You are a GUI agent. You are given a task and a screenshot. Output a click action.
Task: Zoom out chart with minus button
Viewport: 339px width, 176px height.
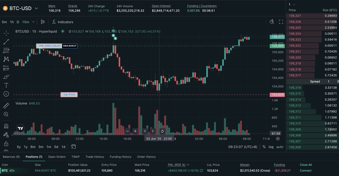point(128,131)
